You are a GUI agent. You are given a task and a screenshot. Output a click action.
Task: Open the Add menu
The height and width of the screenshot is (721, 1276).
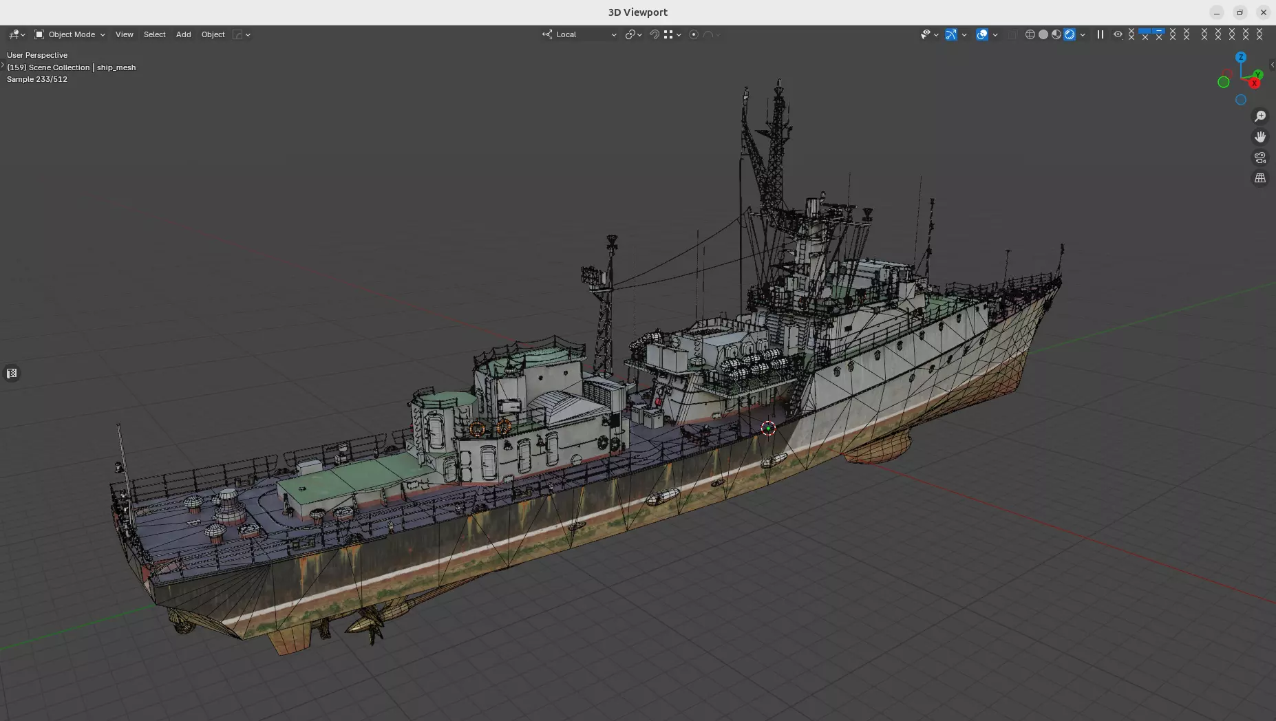[183, 34]
